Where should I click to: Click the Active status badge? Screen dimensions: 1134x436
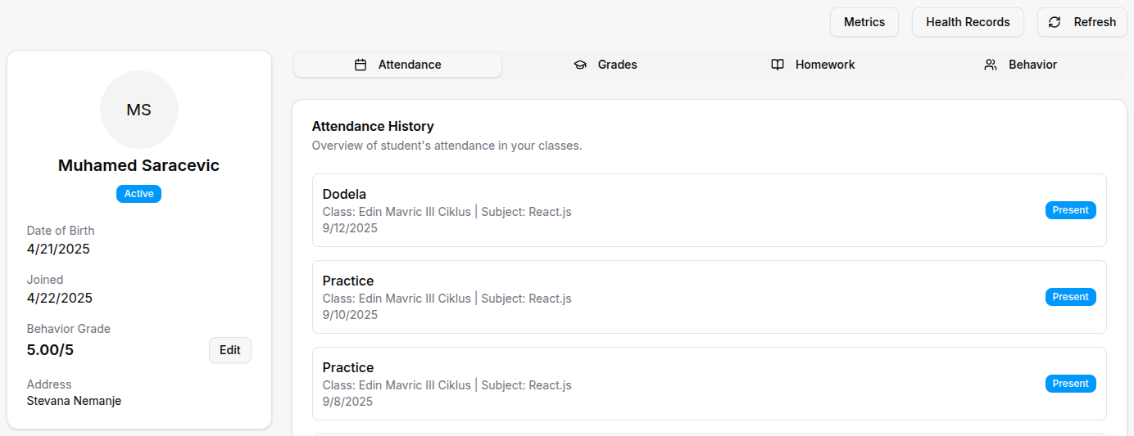139,194
